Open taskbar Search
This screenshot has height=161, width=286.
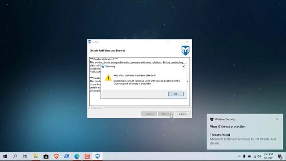[15, 156]
